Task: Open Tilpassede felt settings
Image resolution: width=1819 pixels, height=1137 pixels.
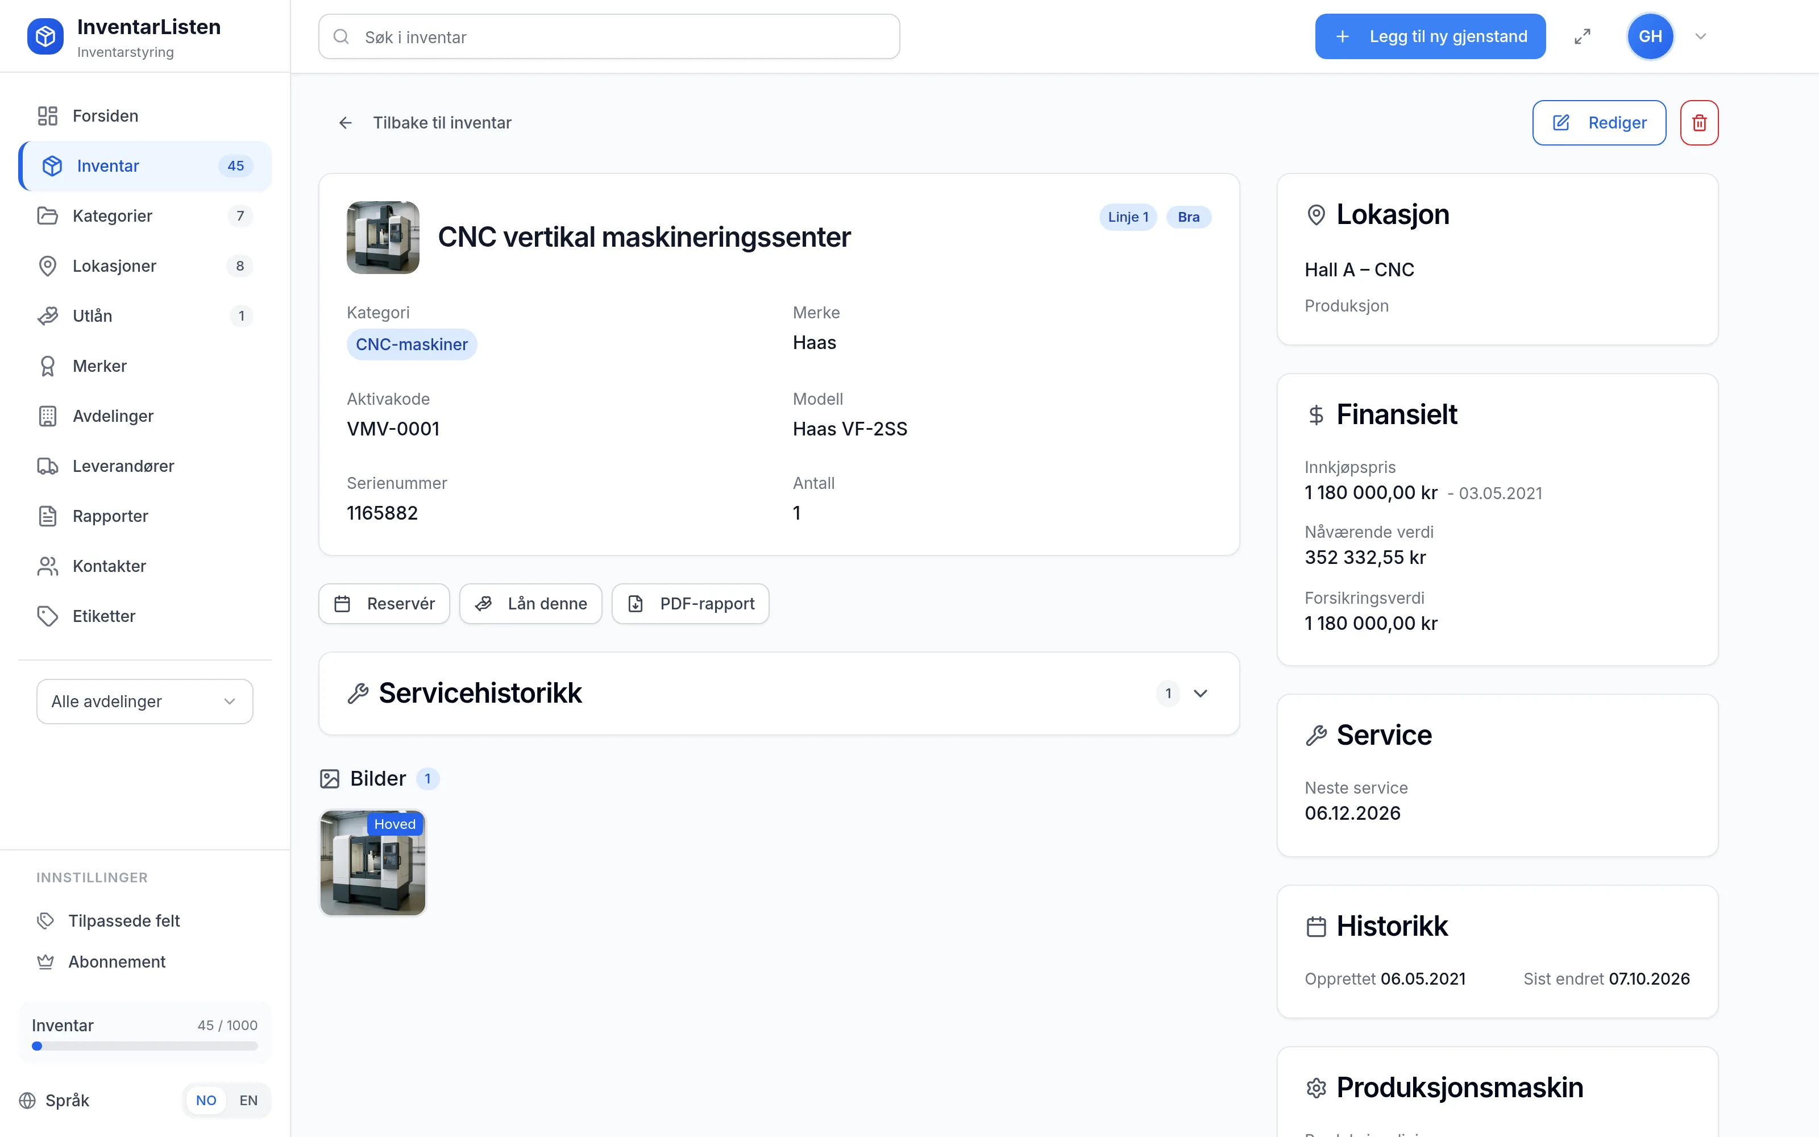Action: [144, 921]
